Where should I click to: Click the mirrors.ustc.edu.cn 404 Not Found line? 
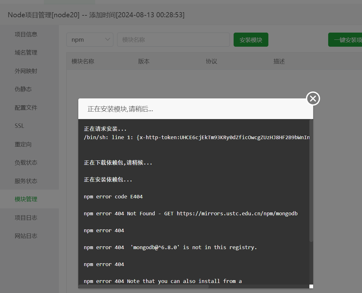tap(191, 213)
